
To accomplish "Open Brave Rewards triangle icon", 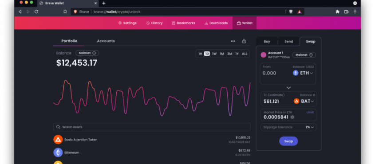I will click(x=300, y=12).
